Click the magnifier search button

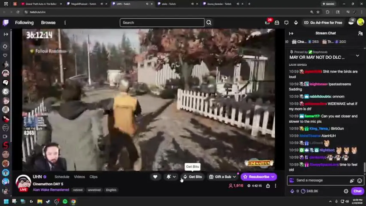(x=209, y=23)
